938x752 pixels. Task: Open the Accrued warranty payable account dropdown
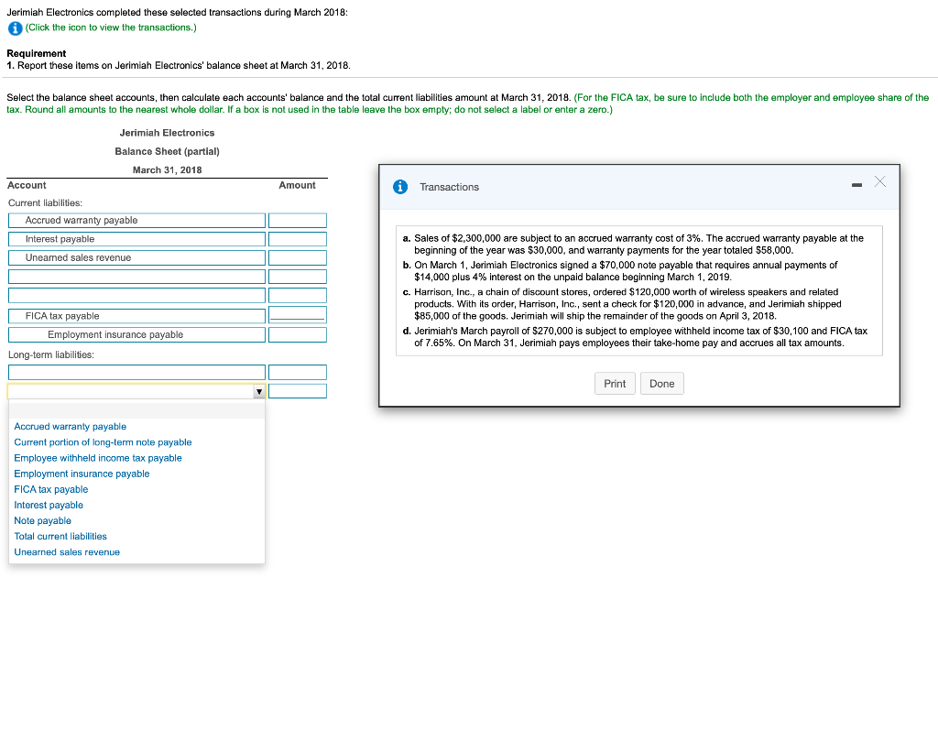(136, 220)
